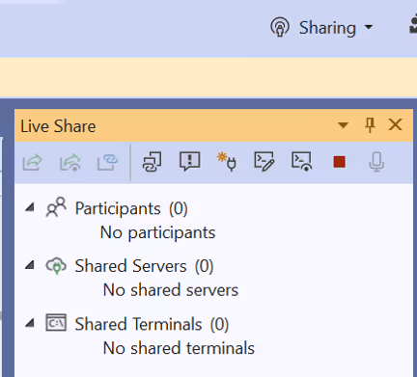Stop the collaboration session

point(340,162)
